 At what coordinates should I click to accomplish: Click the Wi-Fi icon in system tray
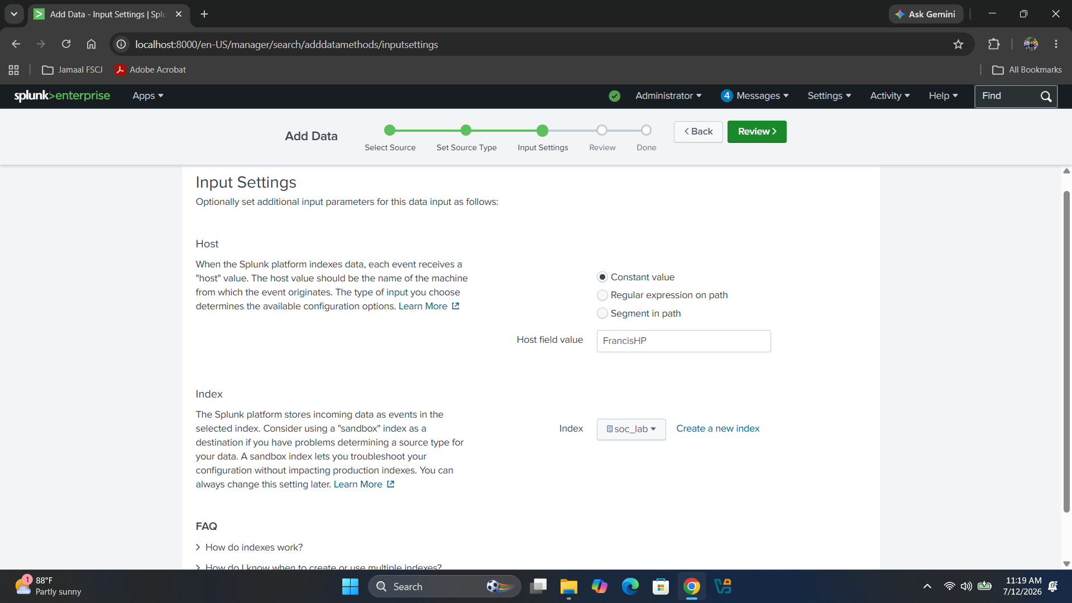[949, 586]
